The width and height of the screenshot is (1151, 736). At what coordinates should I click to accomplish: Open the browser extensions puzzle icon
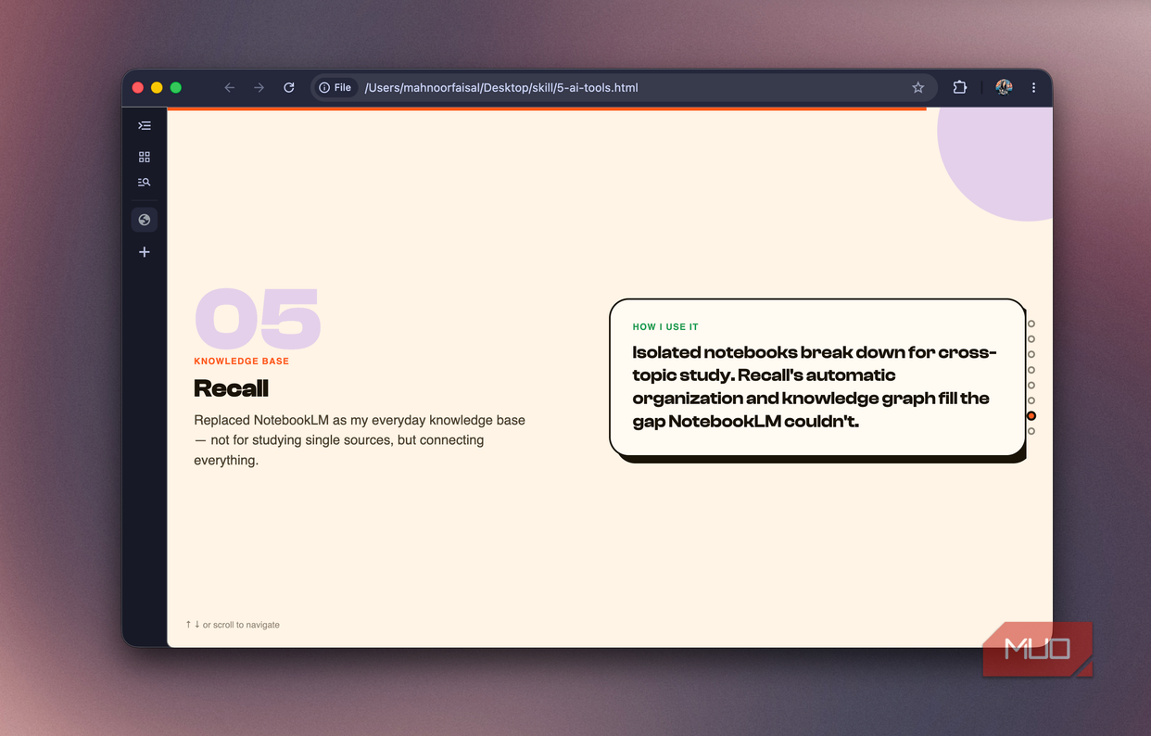(960, 88)
